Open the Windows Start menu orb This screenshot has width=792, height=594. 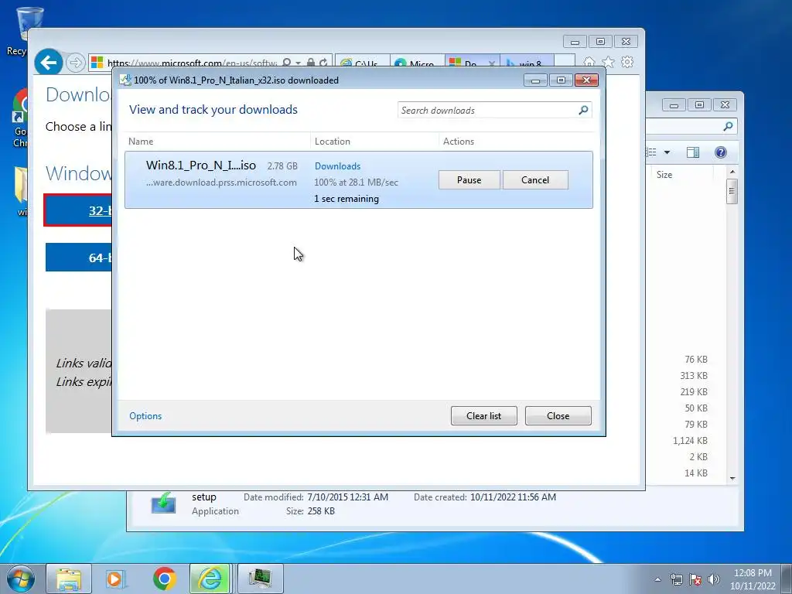21,579
